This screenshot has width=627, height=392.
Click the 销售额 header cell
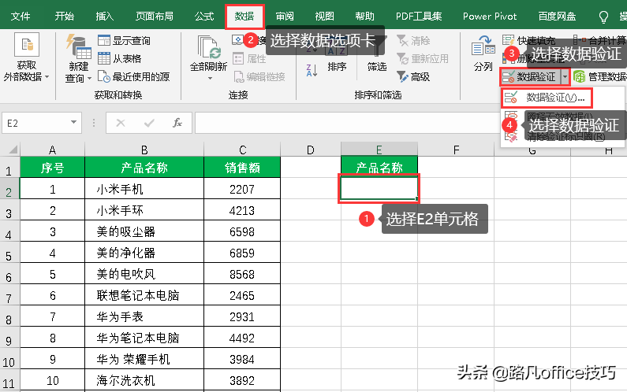point(242,167)
